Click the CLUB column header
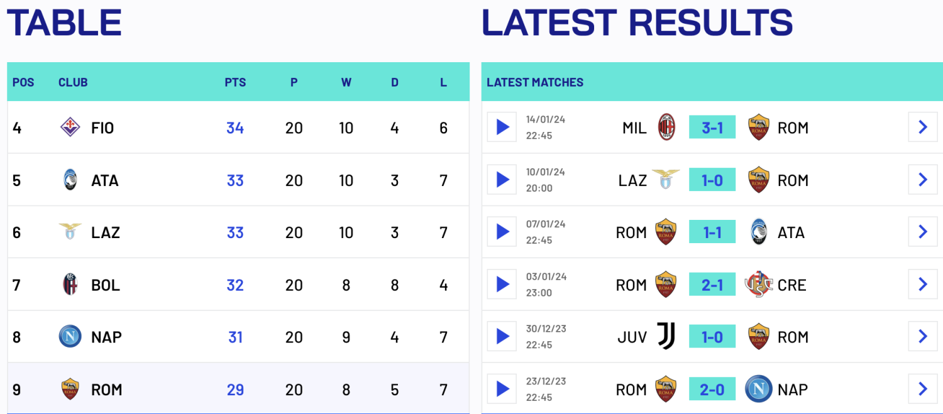This screenshot has height=414, width=943. tap(73, 82)
